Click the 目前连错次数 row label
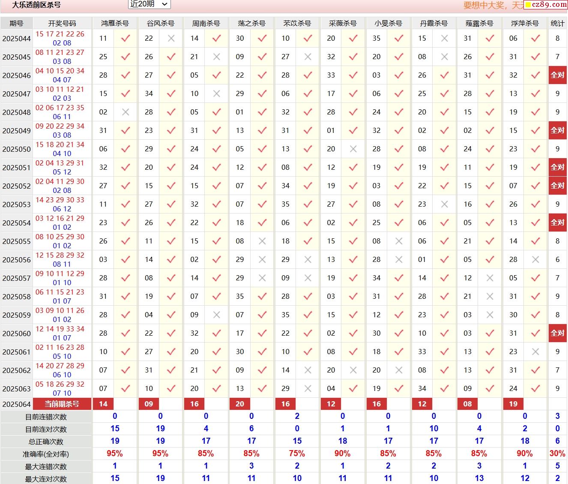This screenshot has height=484, width=568. pos(46,417)
